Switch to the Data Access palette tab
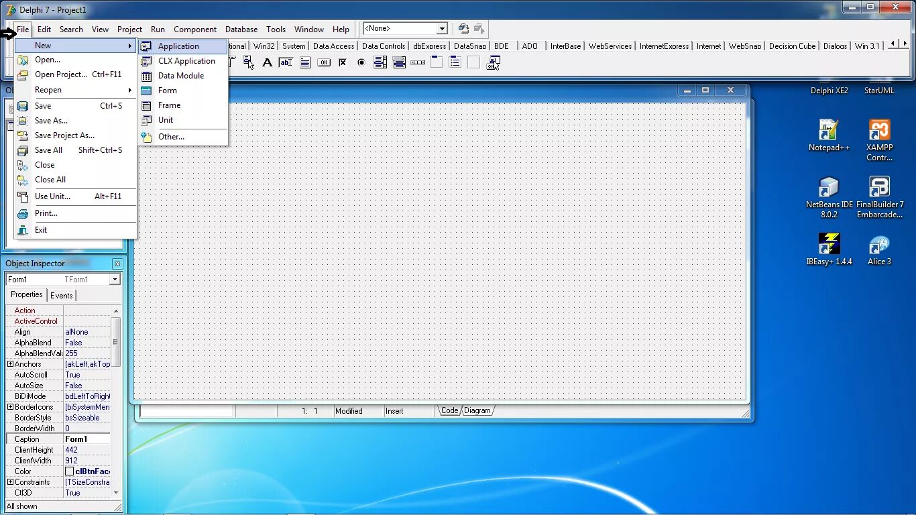This screenshot has height=515, width=916. pos(333,46)
